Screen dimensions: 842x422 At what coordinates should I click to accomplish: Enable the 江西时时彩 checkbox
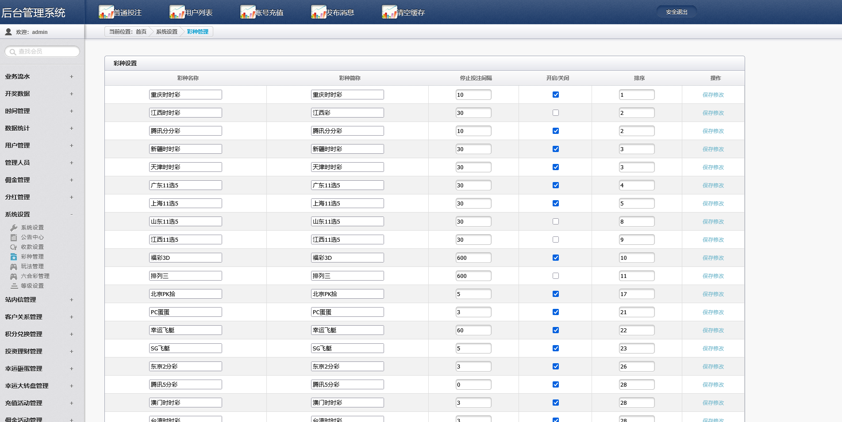(x=556, y=113)
